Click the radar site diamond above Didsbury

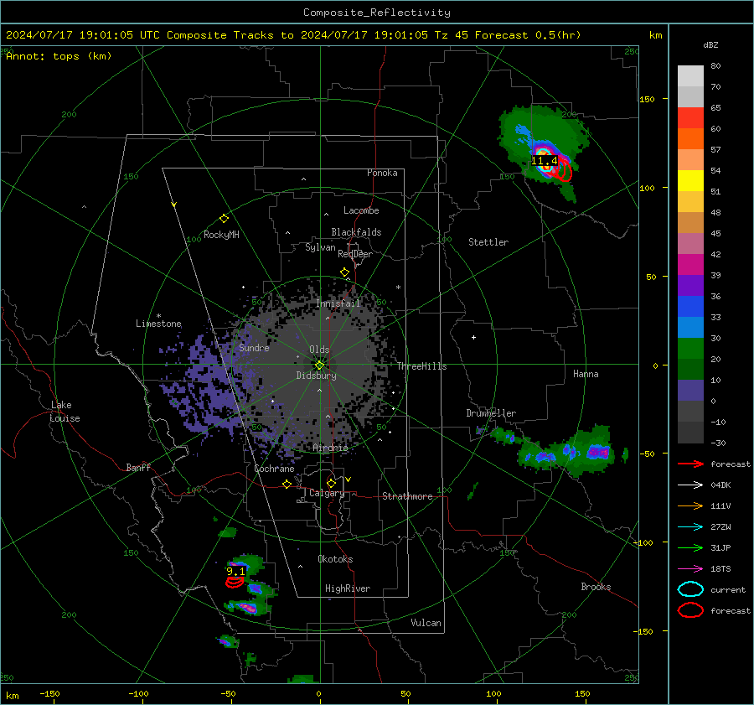point(319,365)
